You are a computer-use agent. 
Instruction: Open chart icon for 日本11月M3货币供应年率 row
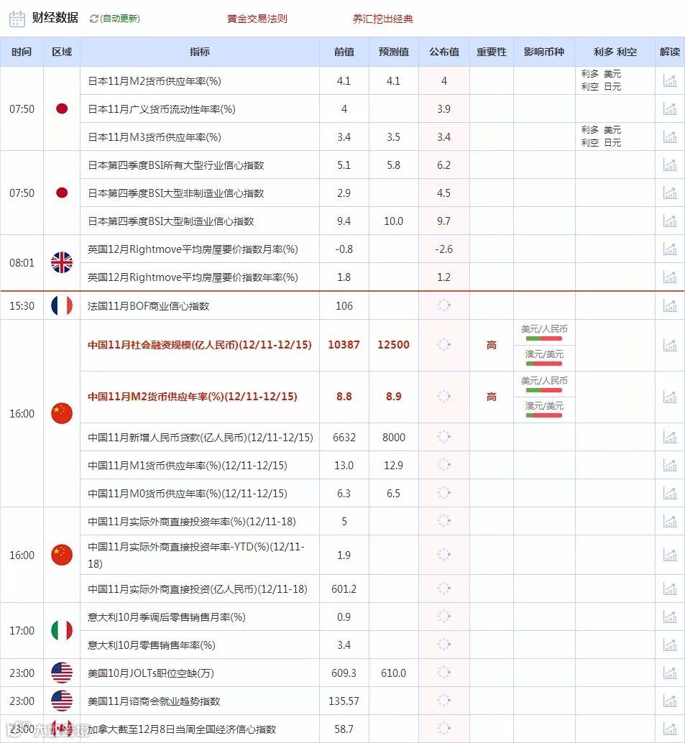tap(669, 137)
